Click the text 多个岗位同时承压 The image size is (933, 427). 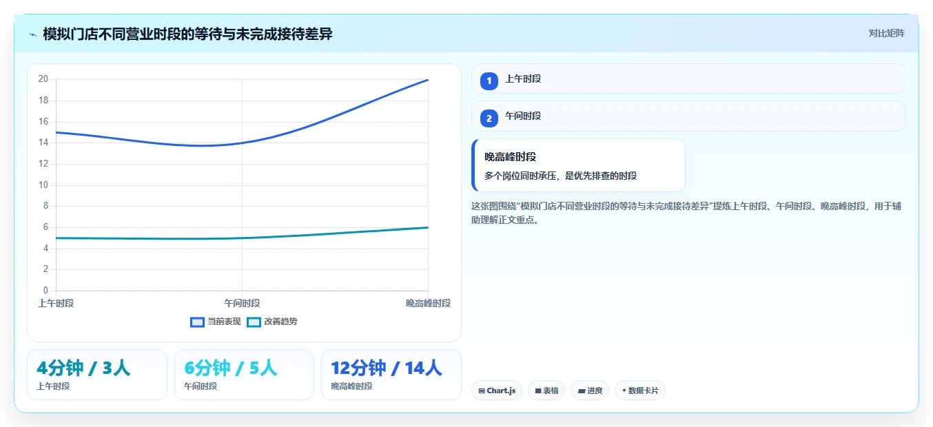(560, 176)
